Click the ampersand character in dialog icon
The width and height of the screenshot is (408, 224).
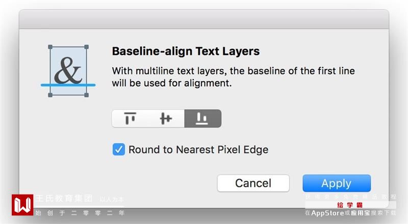pos(68,71)
